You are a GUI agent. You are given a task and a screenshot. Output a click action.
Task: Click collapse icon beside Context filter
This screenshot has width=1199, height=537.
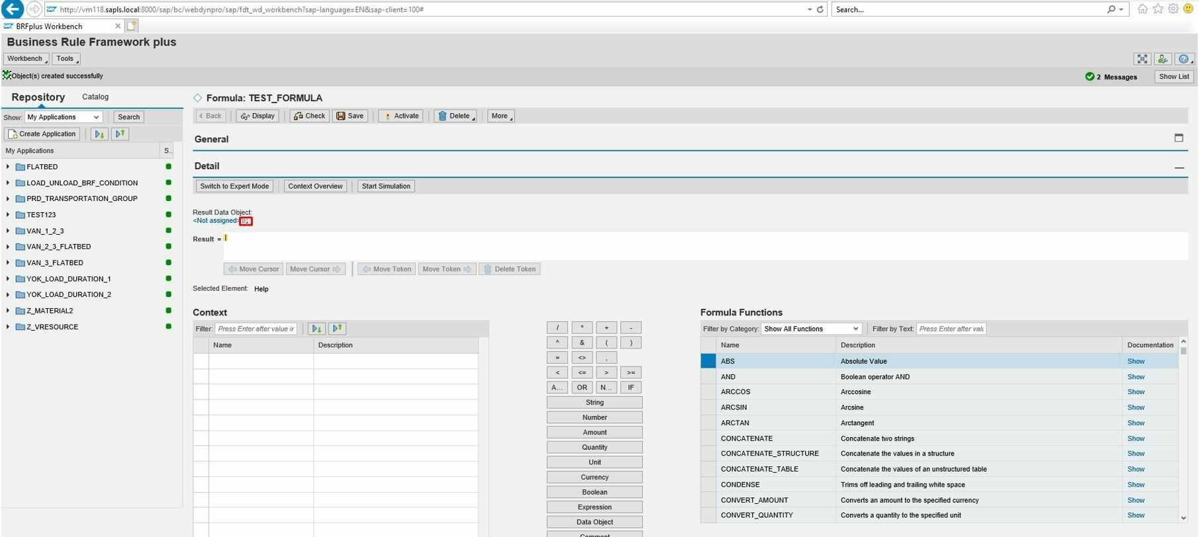point(337,329)
